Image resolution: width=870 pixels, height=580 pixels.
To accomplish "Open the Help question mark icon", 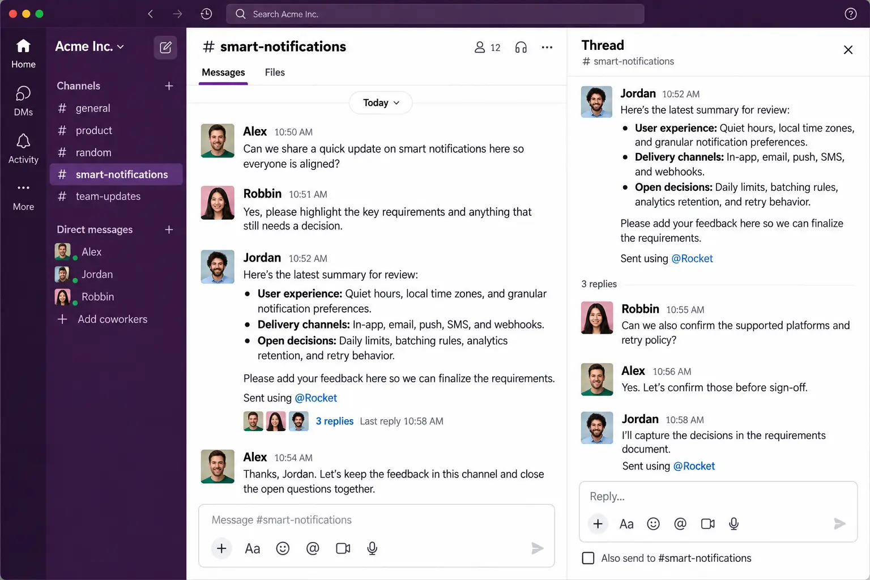I will tap(850, 14).
